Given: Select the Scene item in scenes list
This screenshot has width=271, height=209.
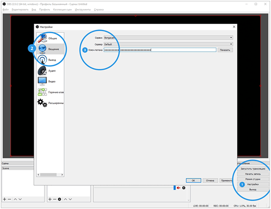Looking at the screenshot, I should pos(18,168).
